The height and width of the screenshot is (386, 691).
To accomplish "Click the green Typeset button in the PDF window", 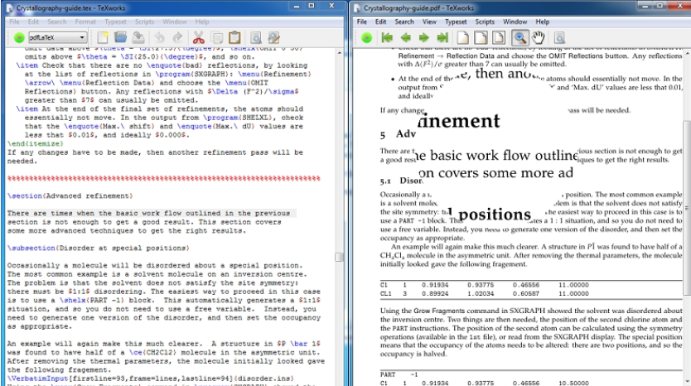I will [x=367, y=38].
